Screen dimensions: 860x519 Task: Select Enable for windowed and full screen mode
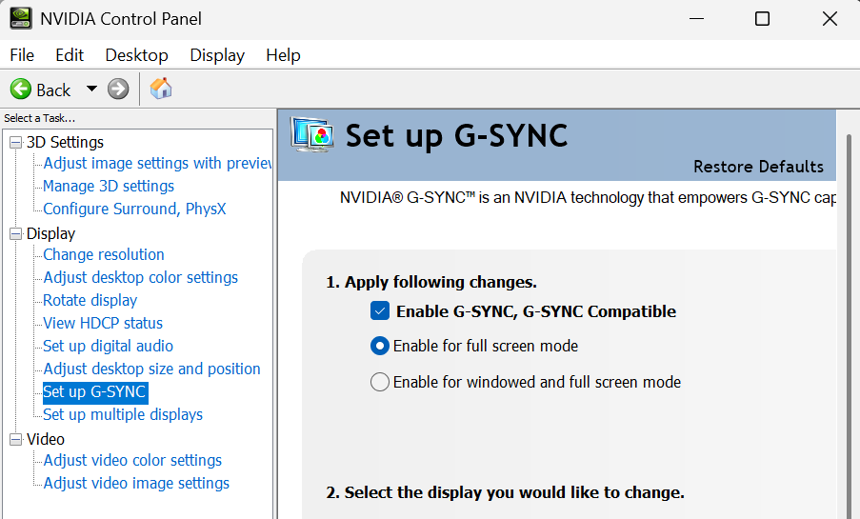(380, 382)
